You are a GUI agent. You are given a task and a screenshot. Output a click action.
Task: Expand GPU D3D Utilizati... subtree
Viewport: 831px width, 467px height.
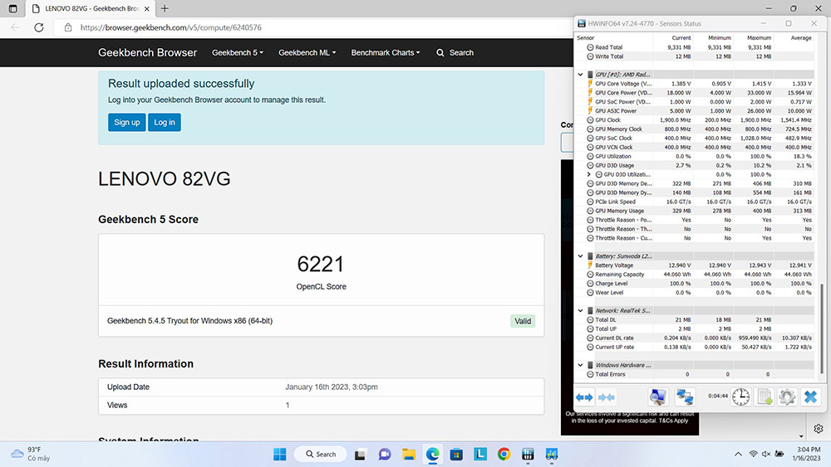pos(589,174)
